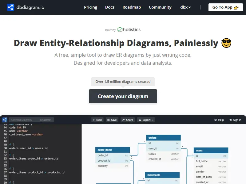
Task: Click the 'Draw Entity-Relationship Diagrams, Painlessly' headline
Action: [116, 43]
